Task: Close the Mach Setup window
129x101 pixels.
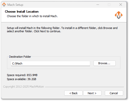Action: coord(121,5)
